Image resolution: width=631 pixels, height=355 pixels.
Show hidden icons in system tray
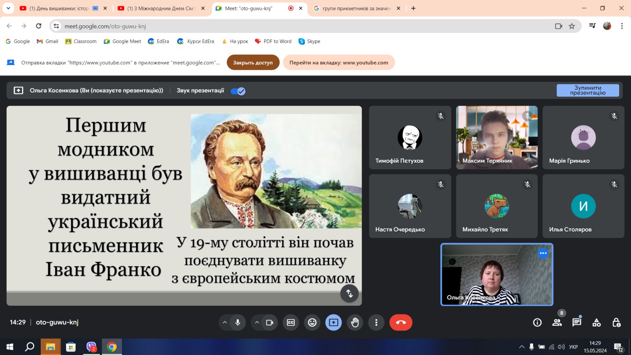pyautogui.click(x=522, y=347)
